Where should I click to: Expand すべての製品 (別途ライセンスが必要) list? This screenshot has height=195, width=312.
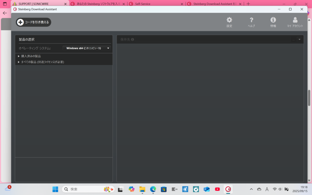click(x=19, y=62)
